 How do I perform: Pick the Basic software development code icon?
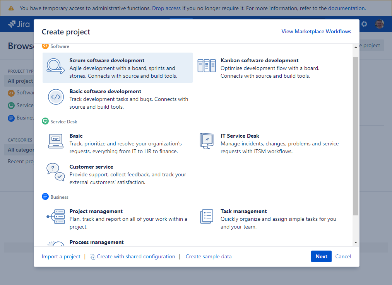[x=56, y=97]
